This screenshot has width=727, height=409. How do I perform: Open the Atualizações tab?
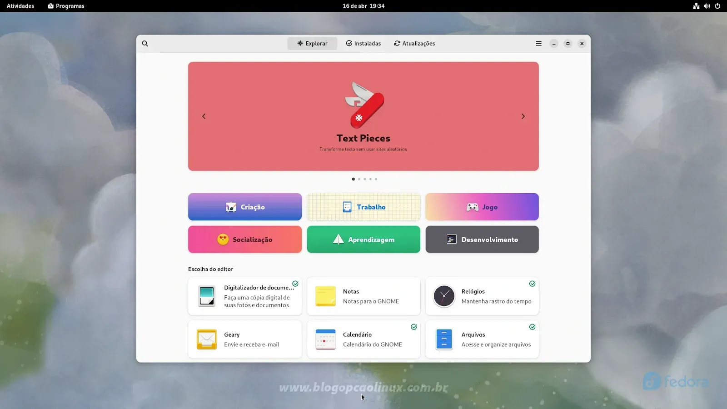click(414, 44)
